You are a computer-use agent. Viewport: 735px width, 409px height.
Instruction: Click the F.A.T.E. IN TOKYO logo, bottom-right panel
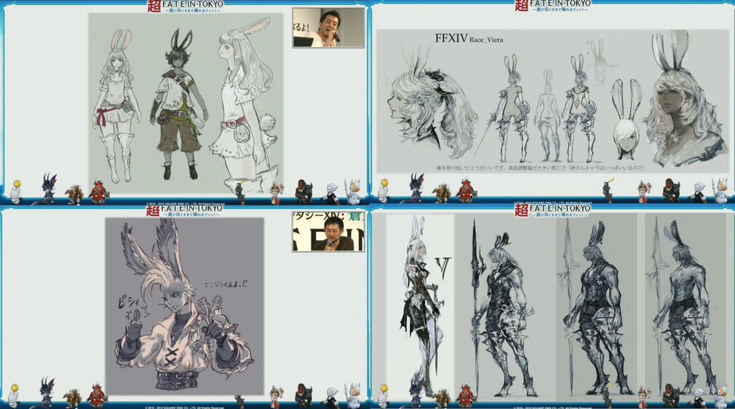pos(552,212)
